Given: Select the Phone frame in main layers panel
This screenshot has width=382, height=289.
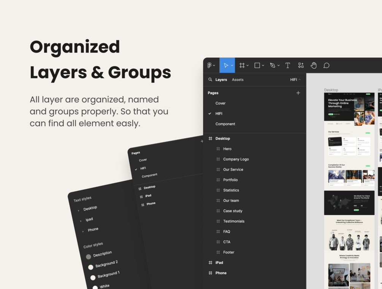Looking at the screenshot, I should [x=221, y=273].
